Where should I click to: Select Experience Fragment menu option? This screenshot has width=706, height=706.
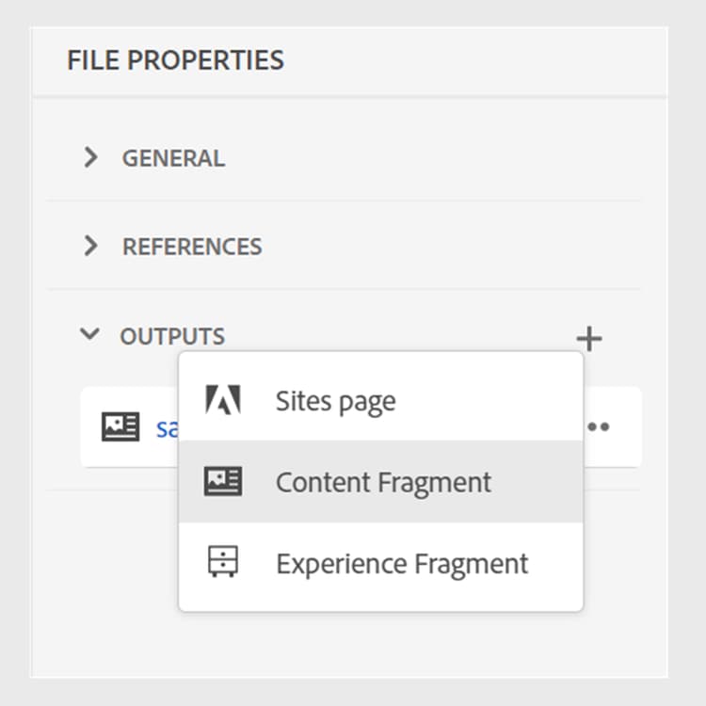tap(381, 563)
